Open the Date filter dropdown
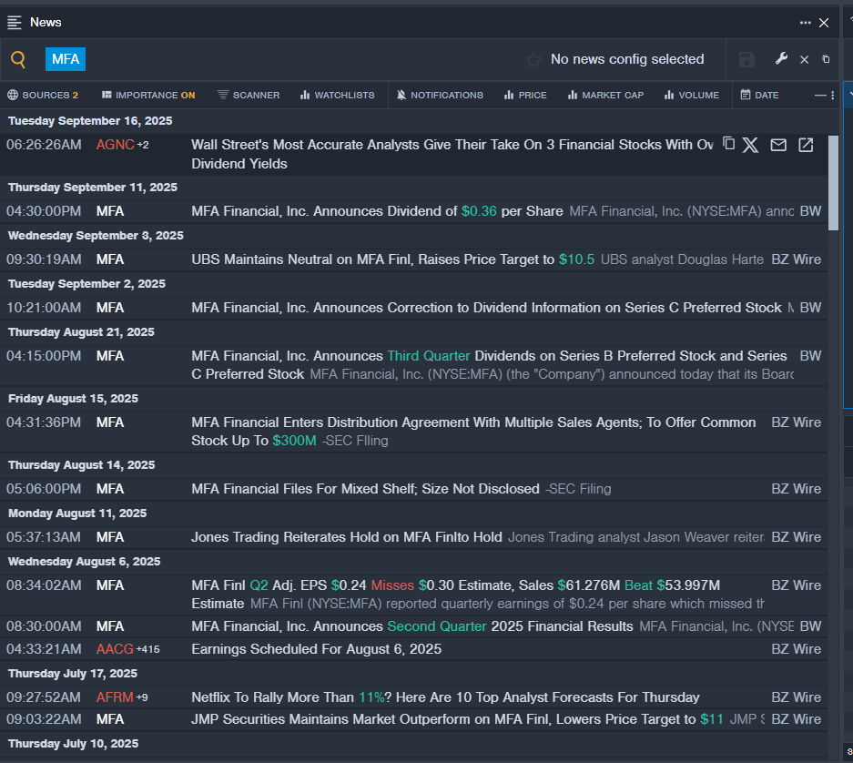The width and height of the screenshot is (853, 763). (x=759, y=95)
